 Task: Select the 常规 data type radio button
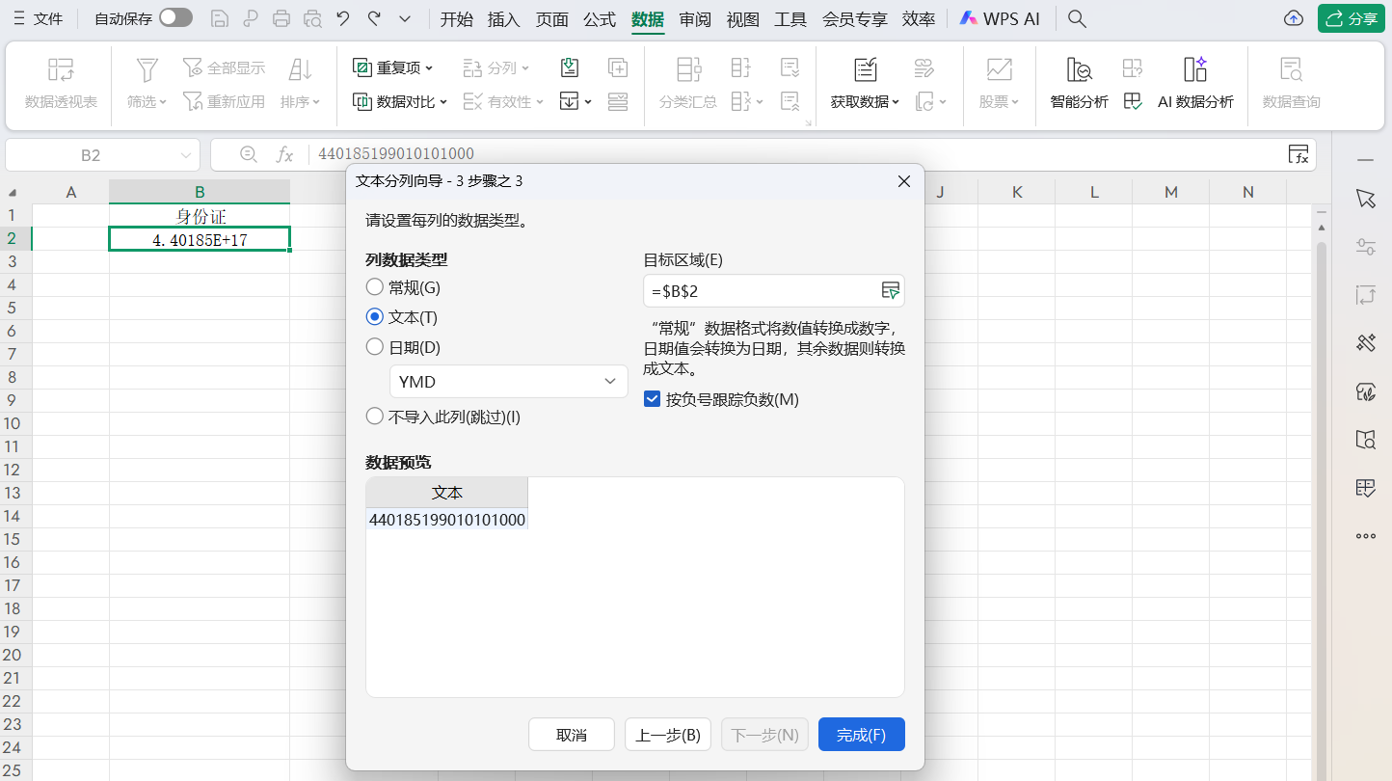point(374,285)
